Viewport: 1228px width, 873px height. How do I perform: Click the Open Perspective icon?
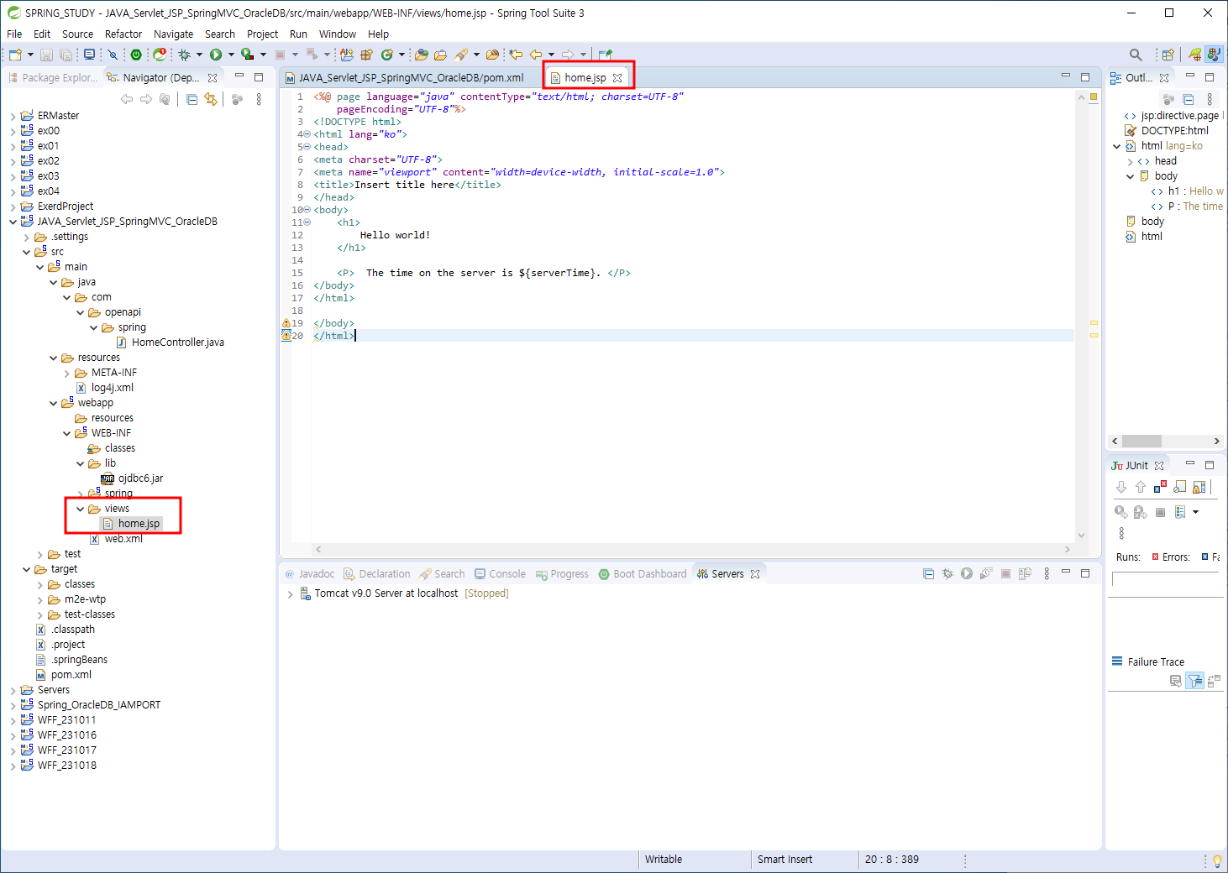(1168, 55)
